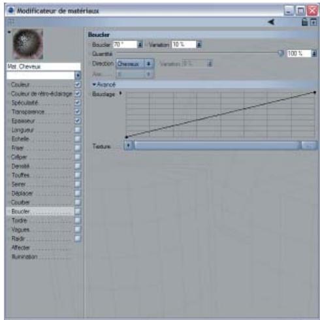Click the application icon in title bar
The image size is (320, 320).
pos(10,10)
